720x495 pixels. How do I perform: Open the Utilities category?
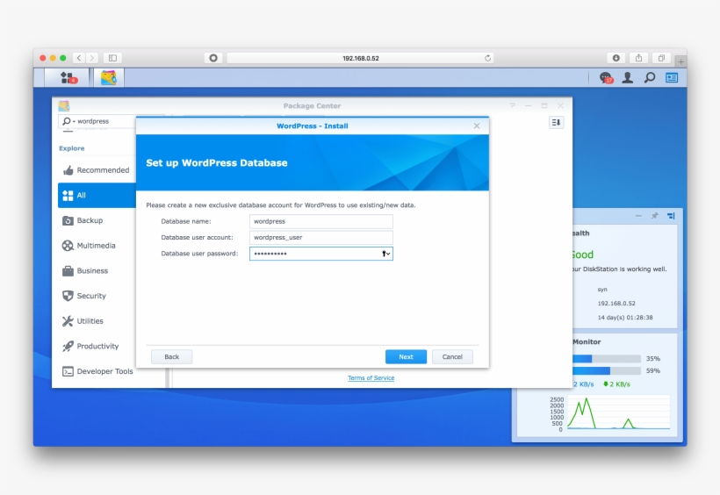[x=96, y=321]
